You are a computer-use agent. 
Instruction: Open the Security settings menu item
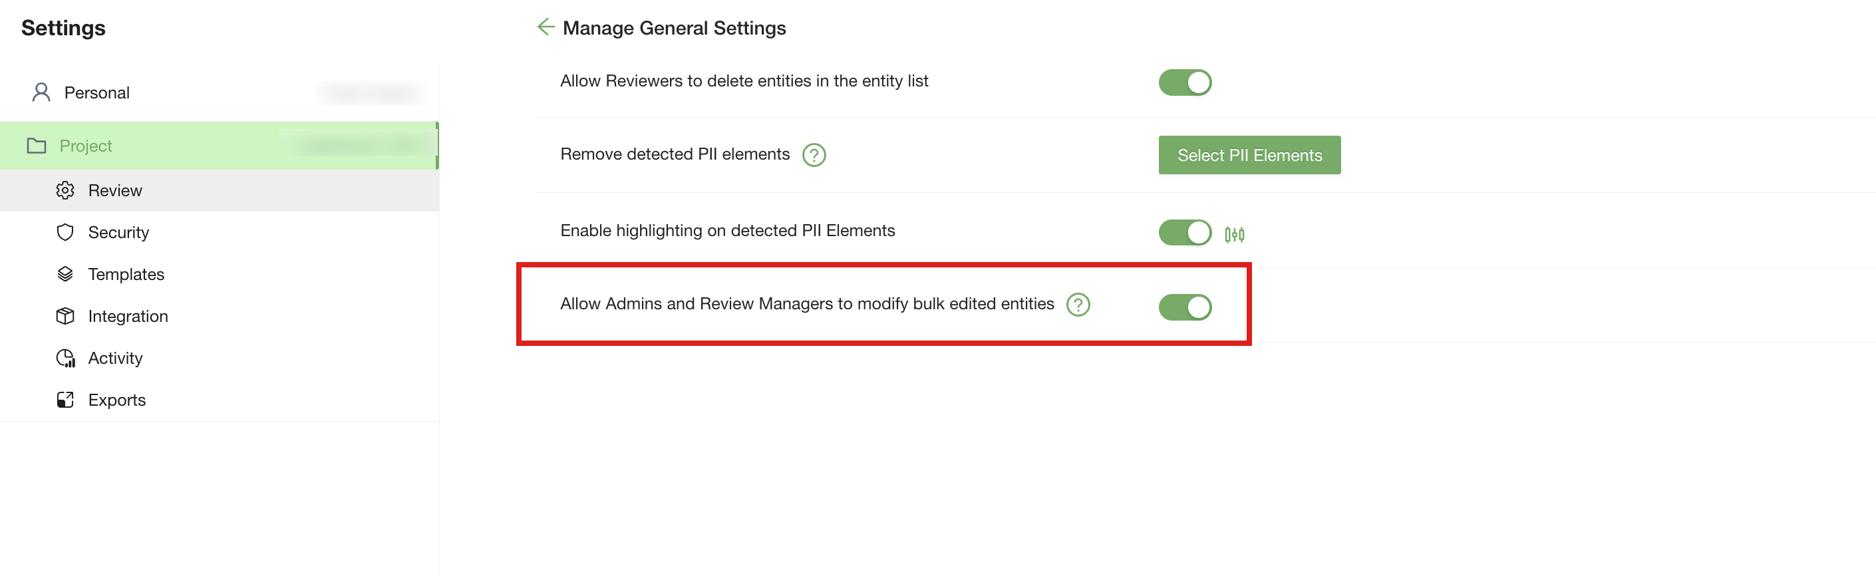click(118, 232)
